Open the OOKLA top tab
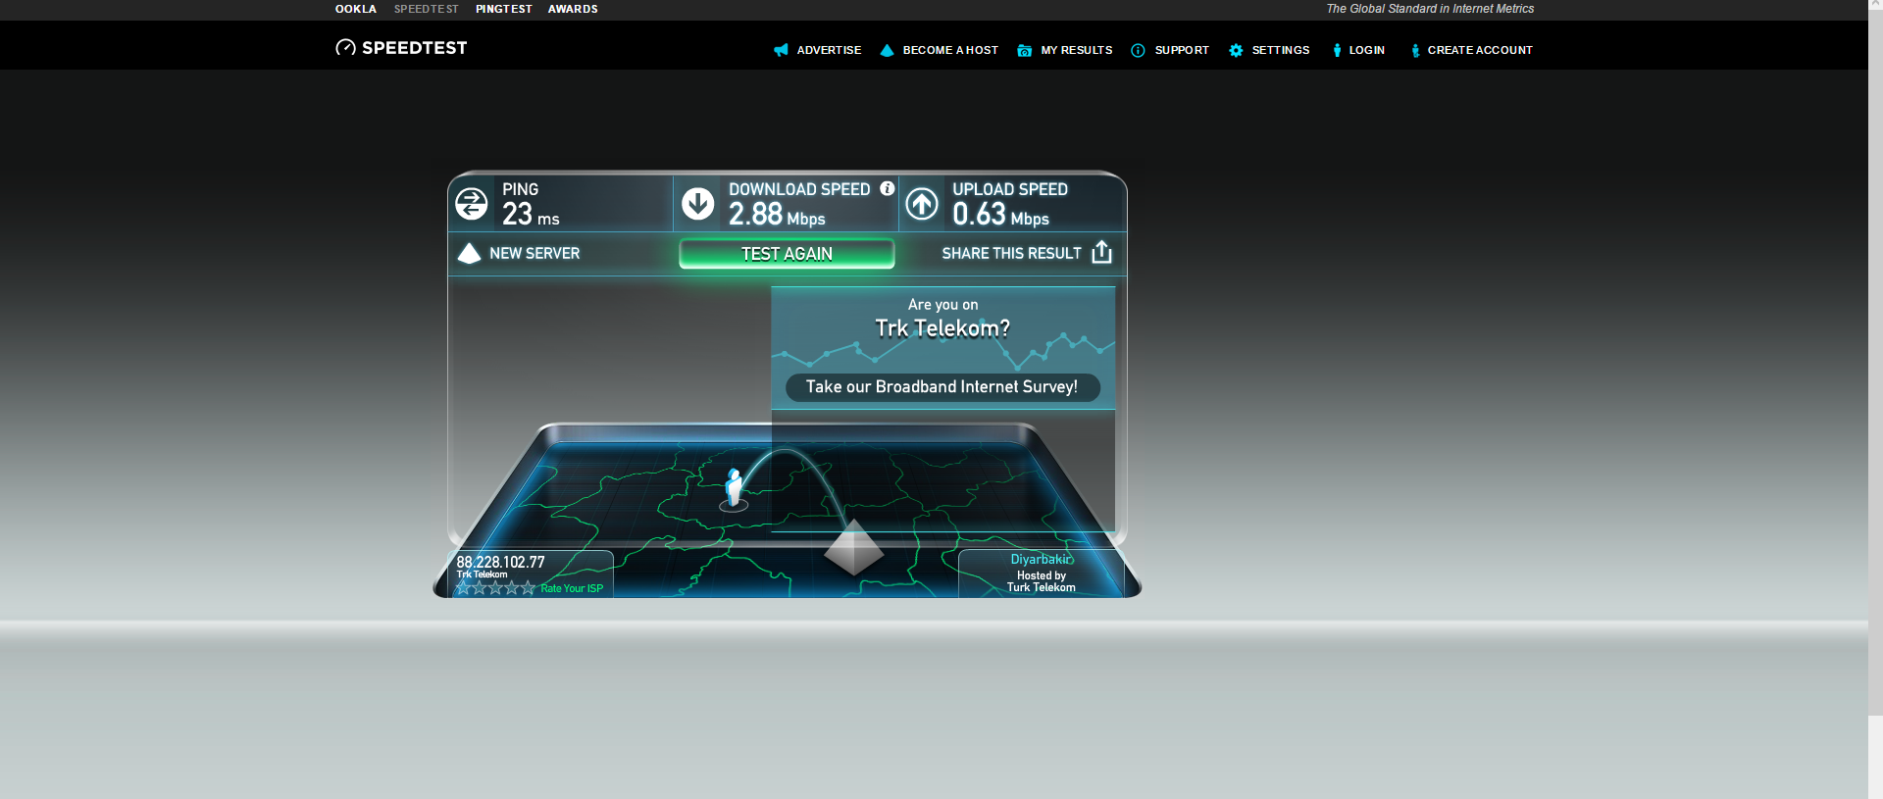This screenshot has height=799, width=1883. 356,9
